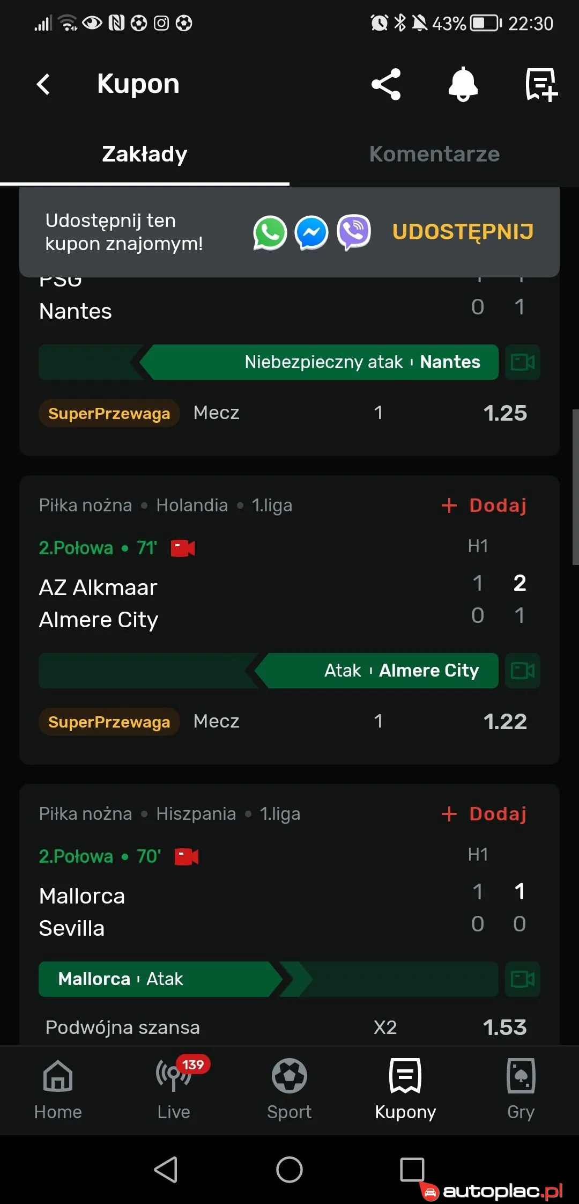The height and width of the screenshot is (1204, 579).
Task: Share coupon via Messenger icon
Action: [311, 233]
